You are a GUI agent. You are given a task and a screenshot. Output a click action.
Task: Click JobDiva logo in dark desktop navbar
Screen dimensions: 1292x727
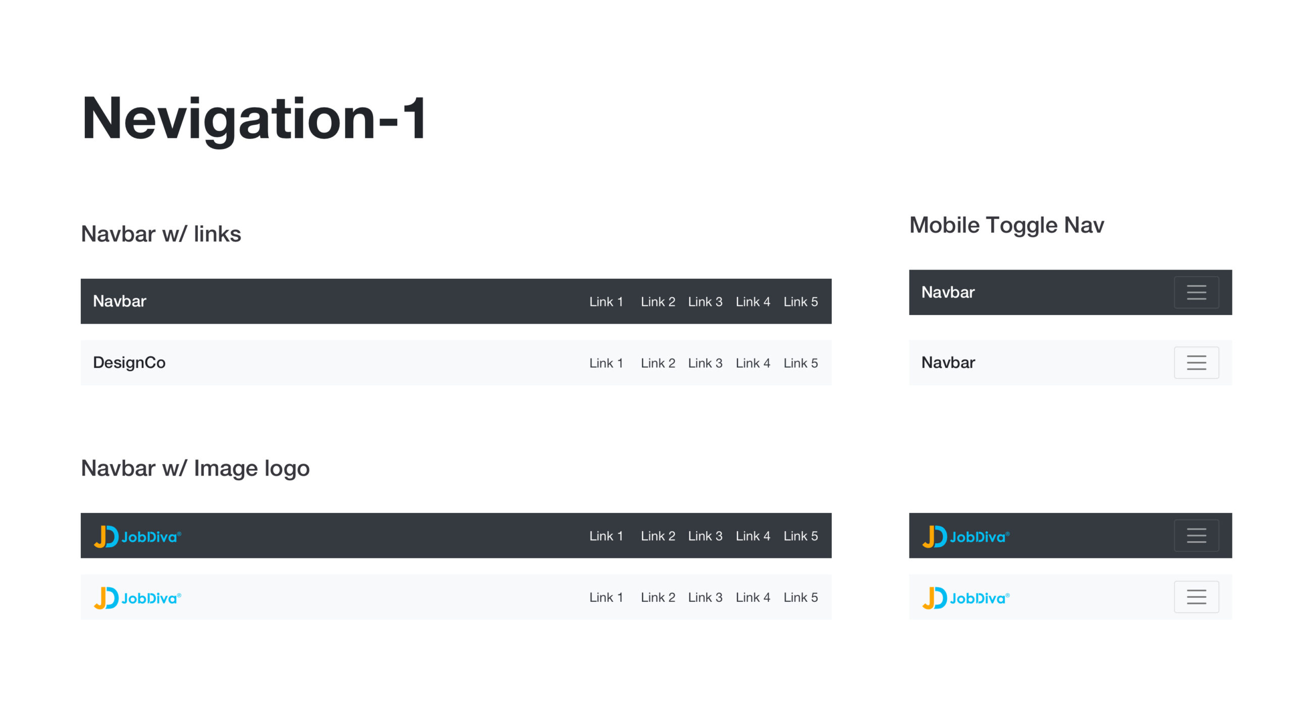click(137, 536)
